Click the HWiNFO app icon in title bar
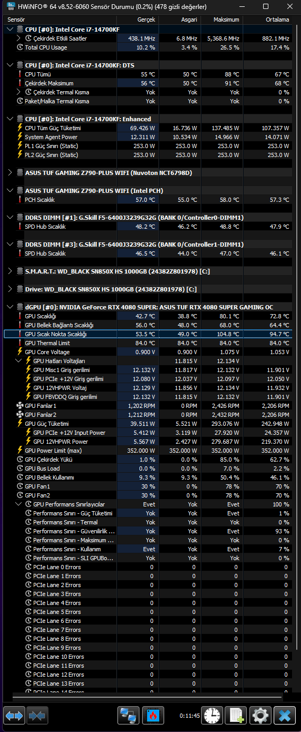301x732 pixels. (11, 7)
